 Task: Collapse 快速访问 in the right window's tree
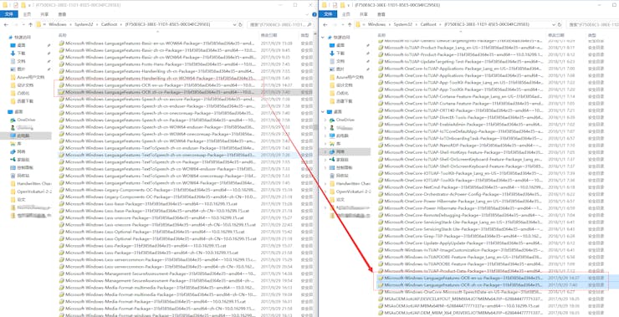(x=323, y=38)
